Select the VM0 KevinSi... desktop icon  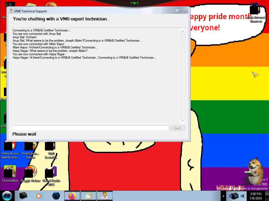[x=51, y=150]
